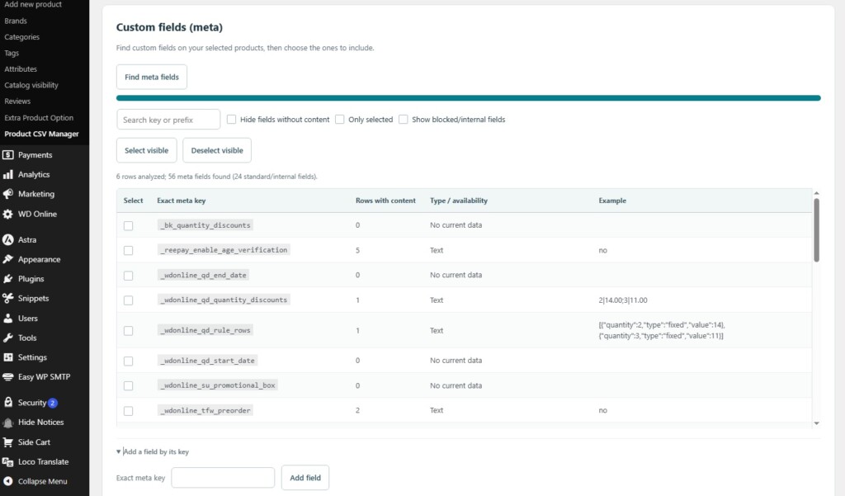Screen dimensions: 845x496
Task: Open the Reviews submenu item
Action: pyautogui.click(x=18, y=102)
